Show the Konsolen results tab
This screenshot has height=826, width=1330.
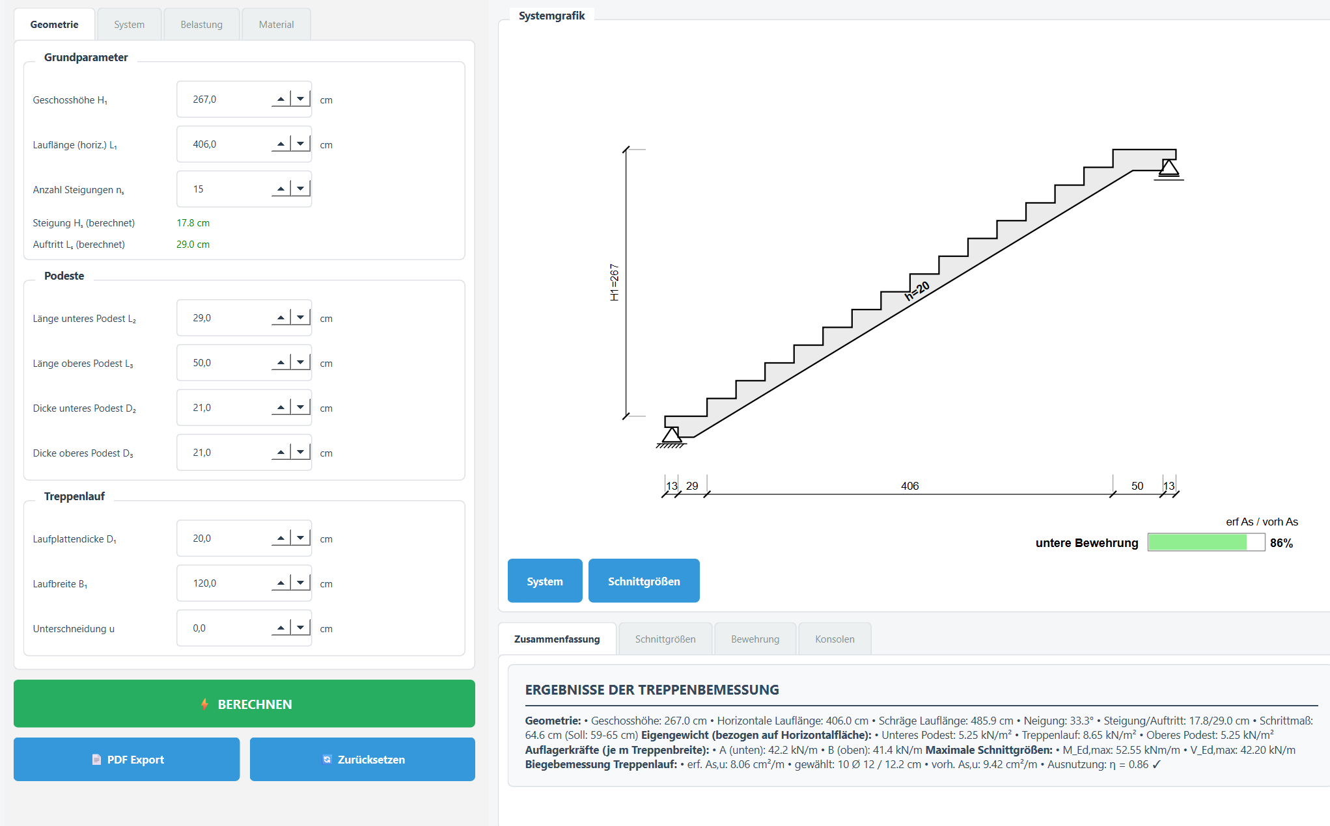pos(835,639)
